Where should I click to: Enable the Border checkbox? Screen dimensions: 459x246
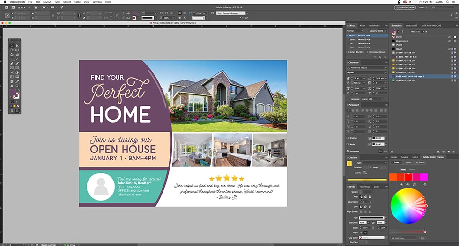(348, 144)
